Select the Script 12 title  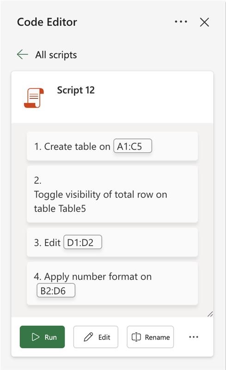(x=76, y=90)
